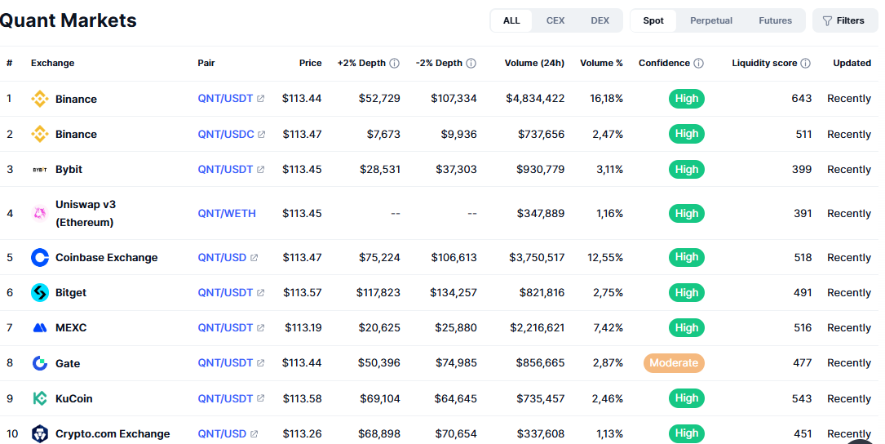Click the external link icon beside Bitget QNT/USDT
The width and height of the screenshot is (885, 444).
tap(260, 293)
